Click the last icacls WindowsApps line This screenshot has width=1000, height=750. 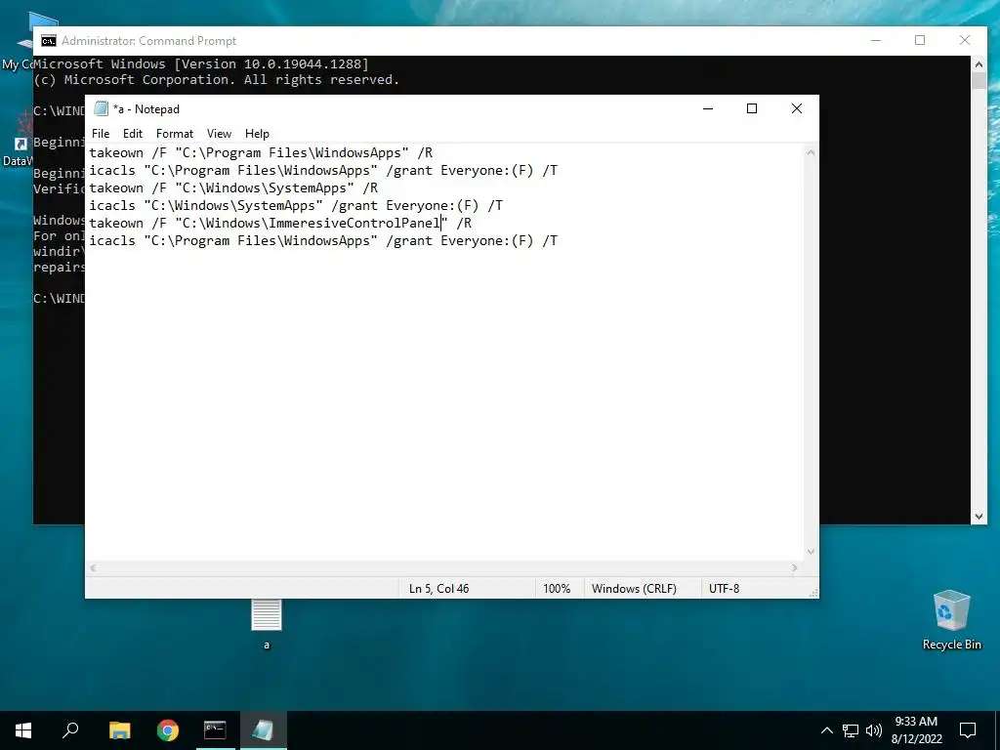pos(323,240)
